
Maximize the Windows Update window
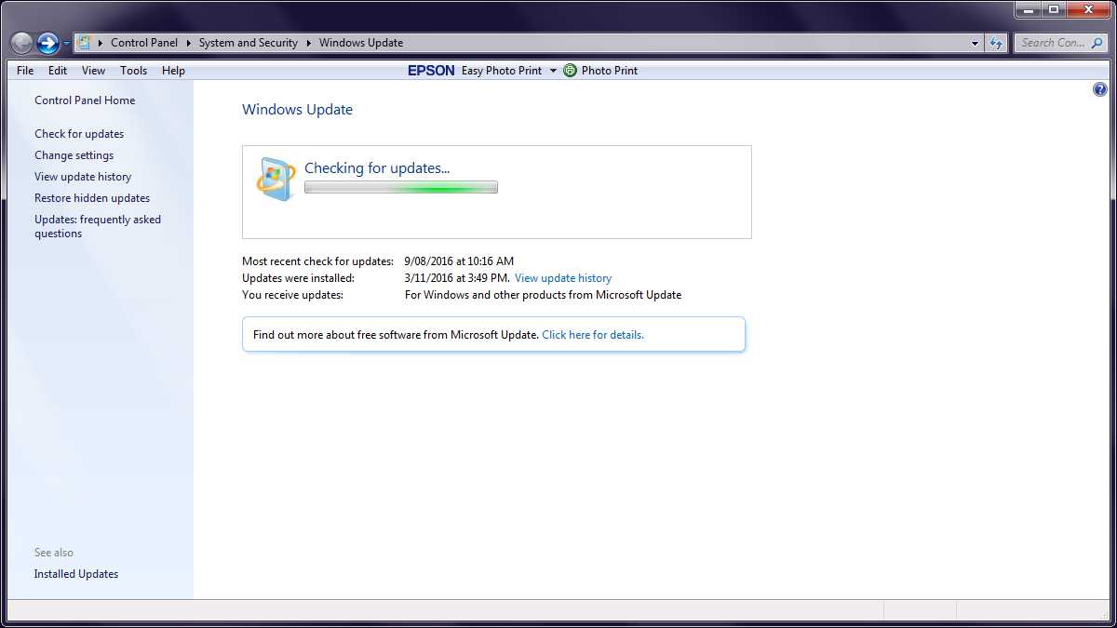[1054, 9]
